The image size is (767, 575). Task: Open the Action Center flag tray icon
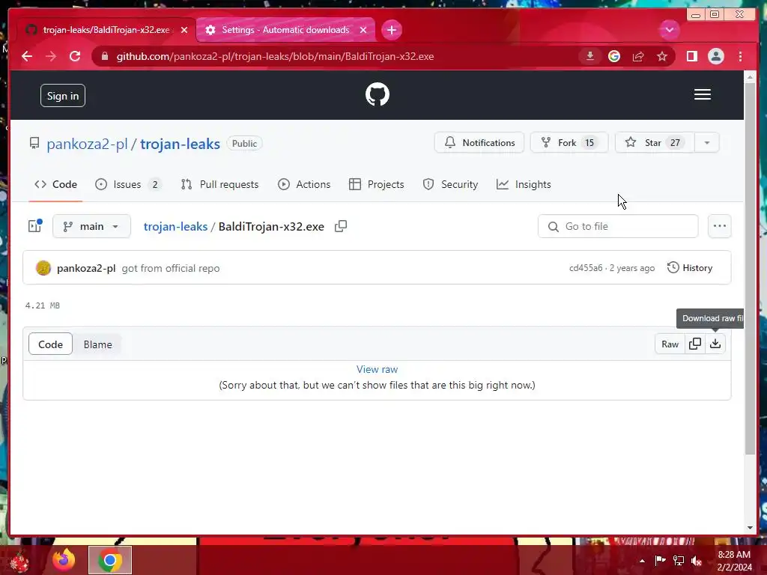click(x=660, y=561)
